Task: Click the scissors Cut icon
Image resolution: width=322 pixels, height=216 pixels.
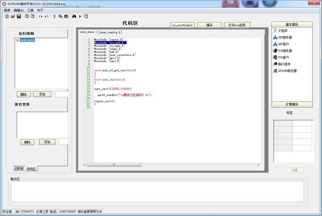Action: point(54,17)
